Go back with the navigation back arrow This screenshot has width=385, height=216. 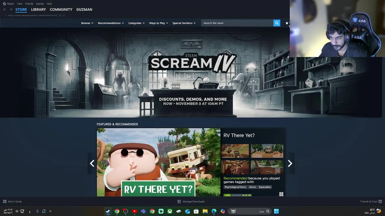click(5, 10)
